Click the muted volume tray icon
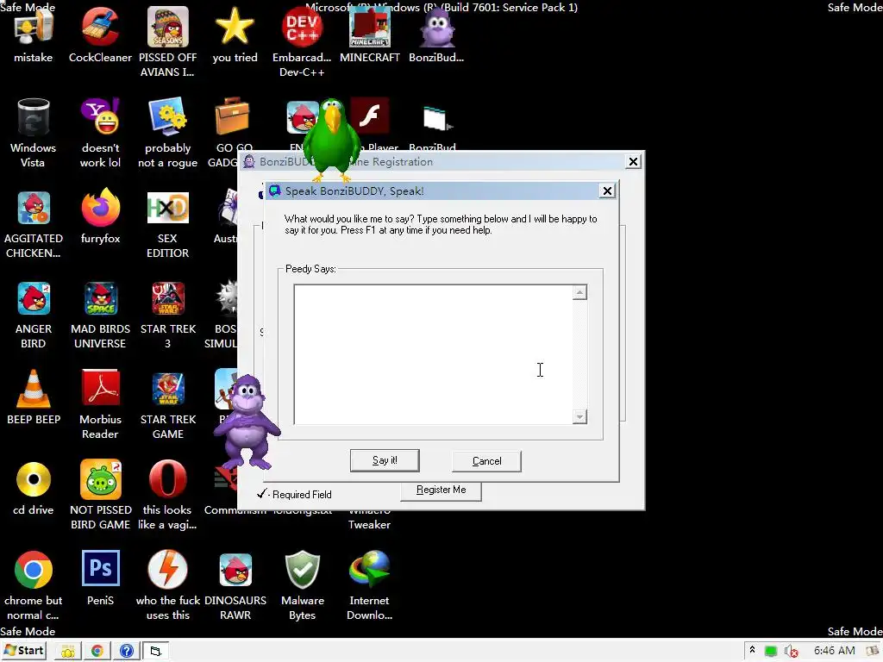Screen dimensions: 883x662 pos(791,652)
